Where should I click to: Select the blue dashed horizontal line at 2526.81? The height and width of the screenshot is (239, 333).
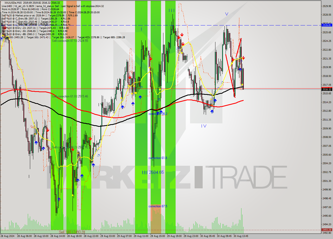pyautogui.click(x=161, y=25)
